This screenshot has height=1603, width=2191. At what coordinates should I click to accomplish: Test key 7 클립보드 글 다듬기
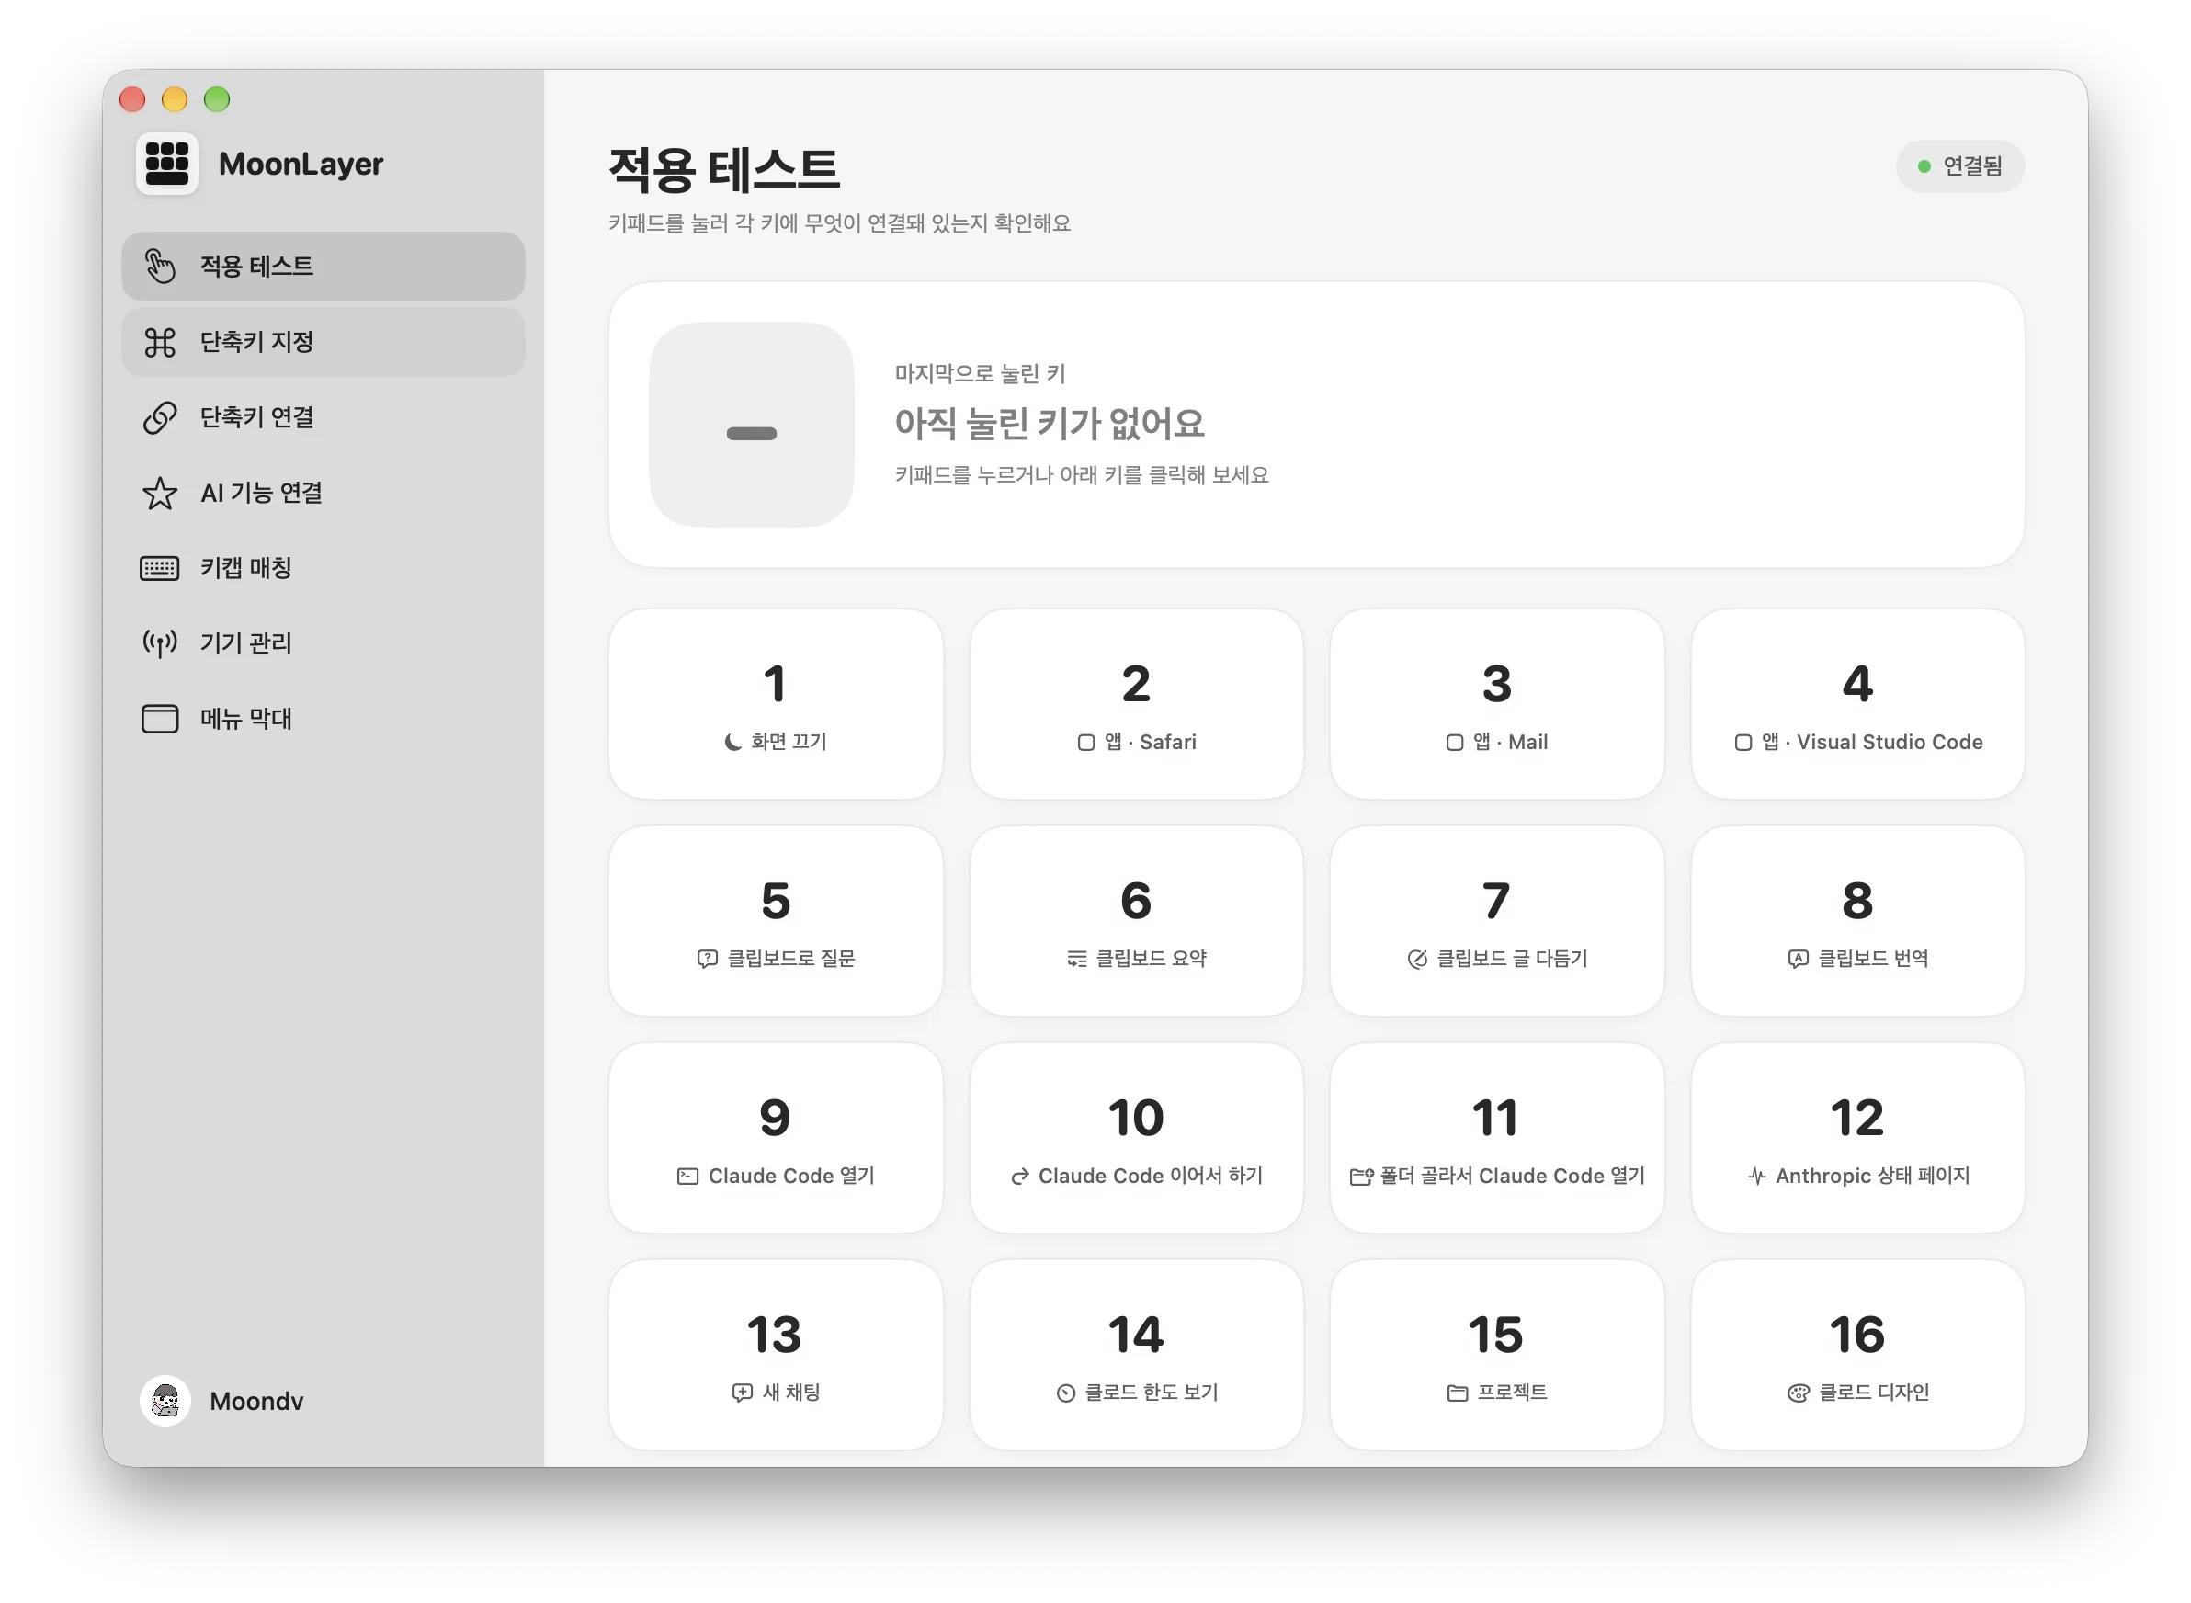pos(1497,921)
